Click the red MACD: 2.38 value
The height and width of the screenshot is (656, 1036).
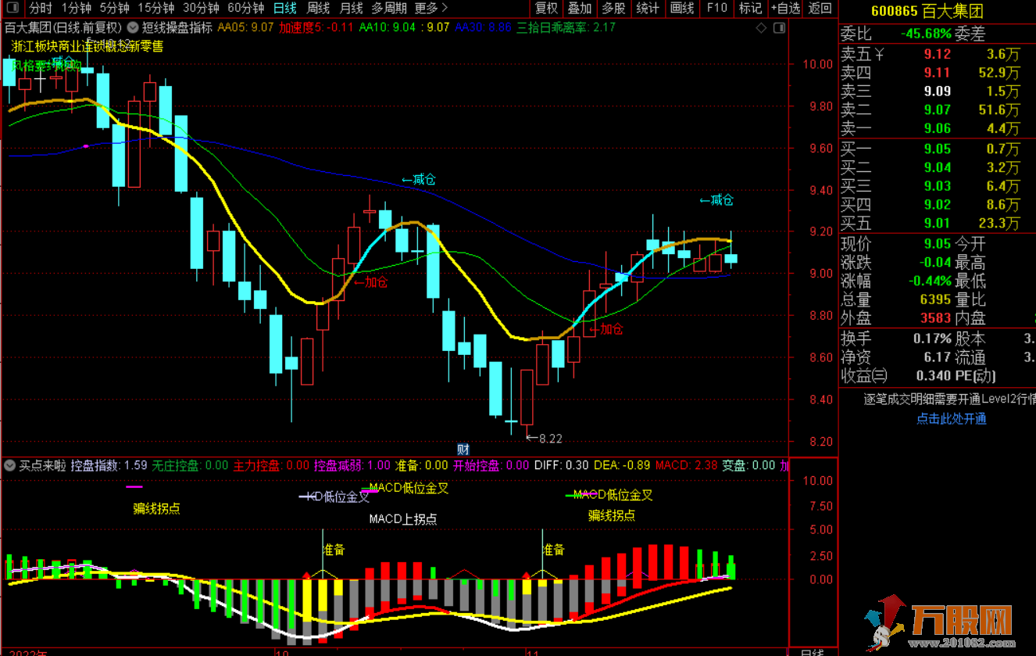686,465
